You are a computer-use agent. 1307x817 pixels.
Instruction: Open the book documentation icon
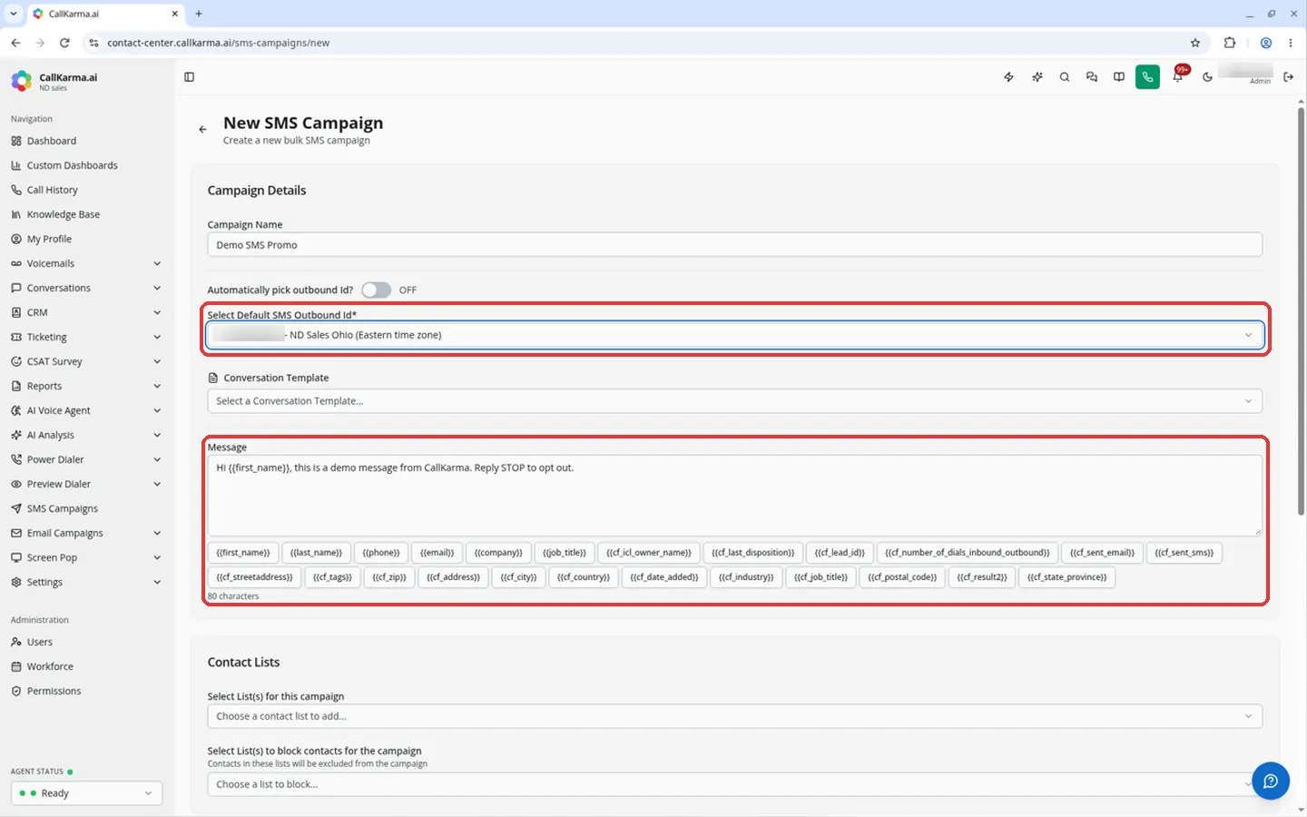pos(1119,77)
